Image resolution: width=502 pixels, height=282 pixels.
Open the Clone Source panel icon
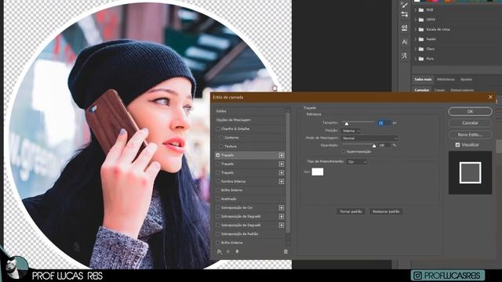[405, 28]
